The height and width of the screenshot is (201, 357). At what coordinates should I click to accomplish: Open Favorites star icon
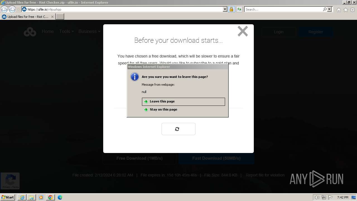(346, 10)
